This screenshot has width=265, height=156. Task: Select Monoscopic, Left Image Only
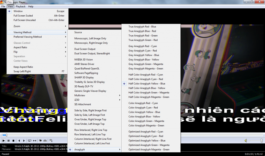94,38
